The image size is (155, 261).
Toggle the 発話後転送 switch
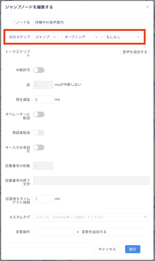tap(39, 133)
